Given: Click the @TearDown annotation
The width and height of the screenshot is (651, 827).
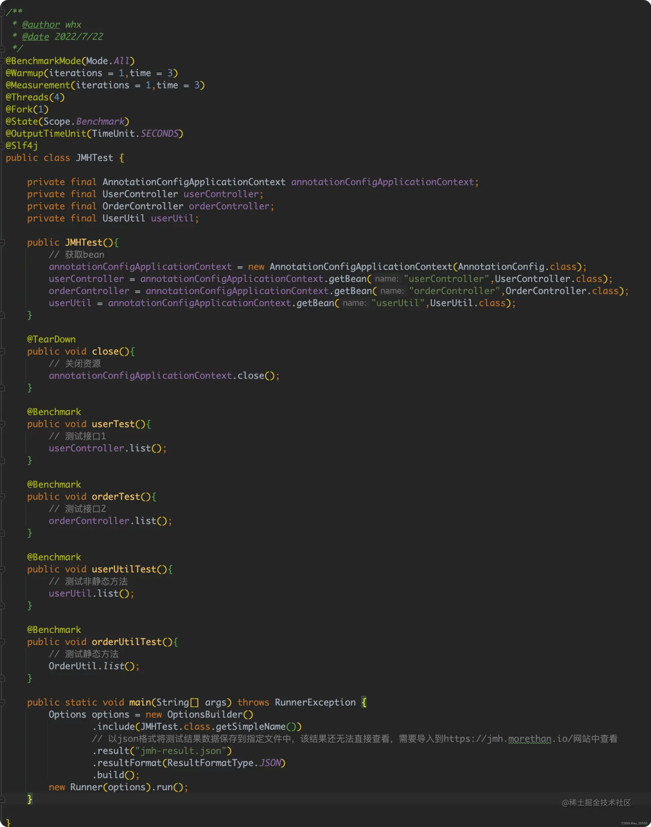Looking at the screenshot, I should (51, 339).
